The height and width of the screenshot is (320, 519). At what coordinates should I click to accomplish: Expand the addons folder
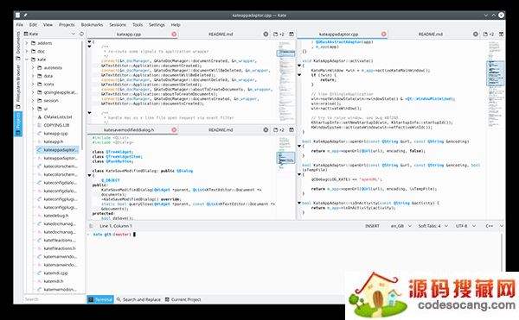click(x=27, y=43)
